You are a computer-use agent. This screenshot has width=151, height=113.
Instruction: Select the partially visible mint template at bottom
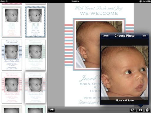pyautogui.click(x=35, y=109)
